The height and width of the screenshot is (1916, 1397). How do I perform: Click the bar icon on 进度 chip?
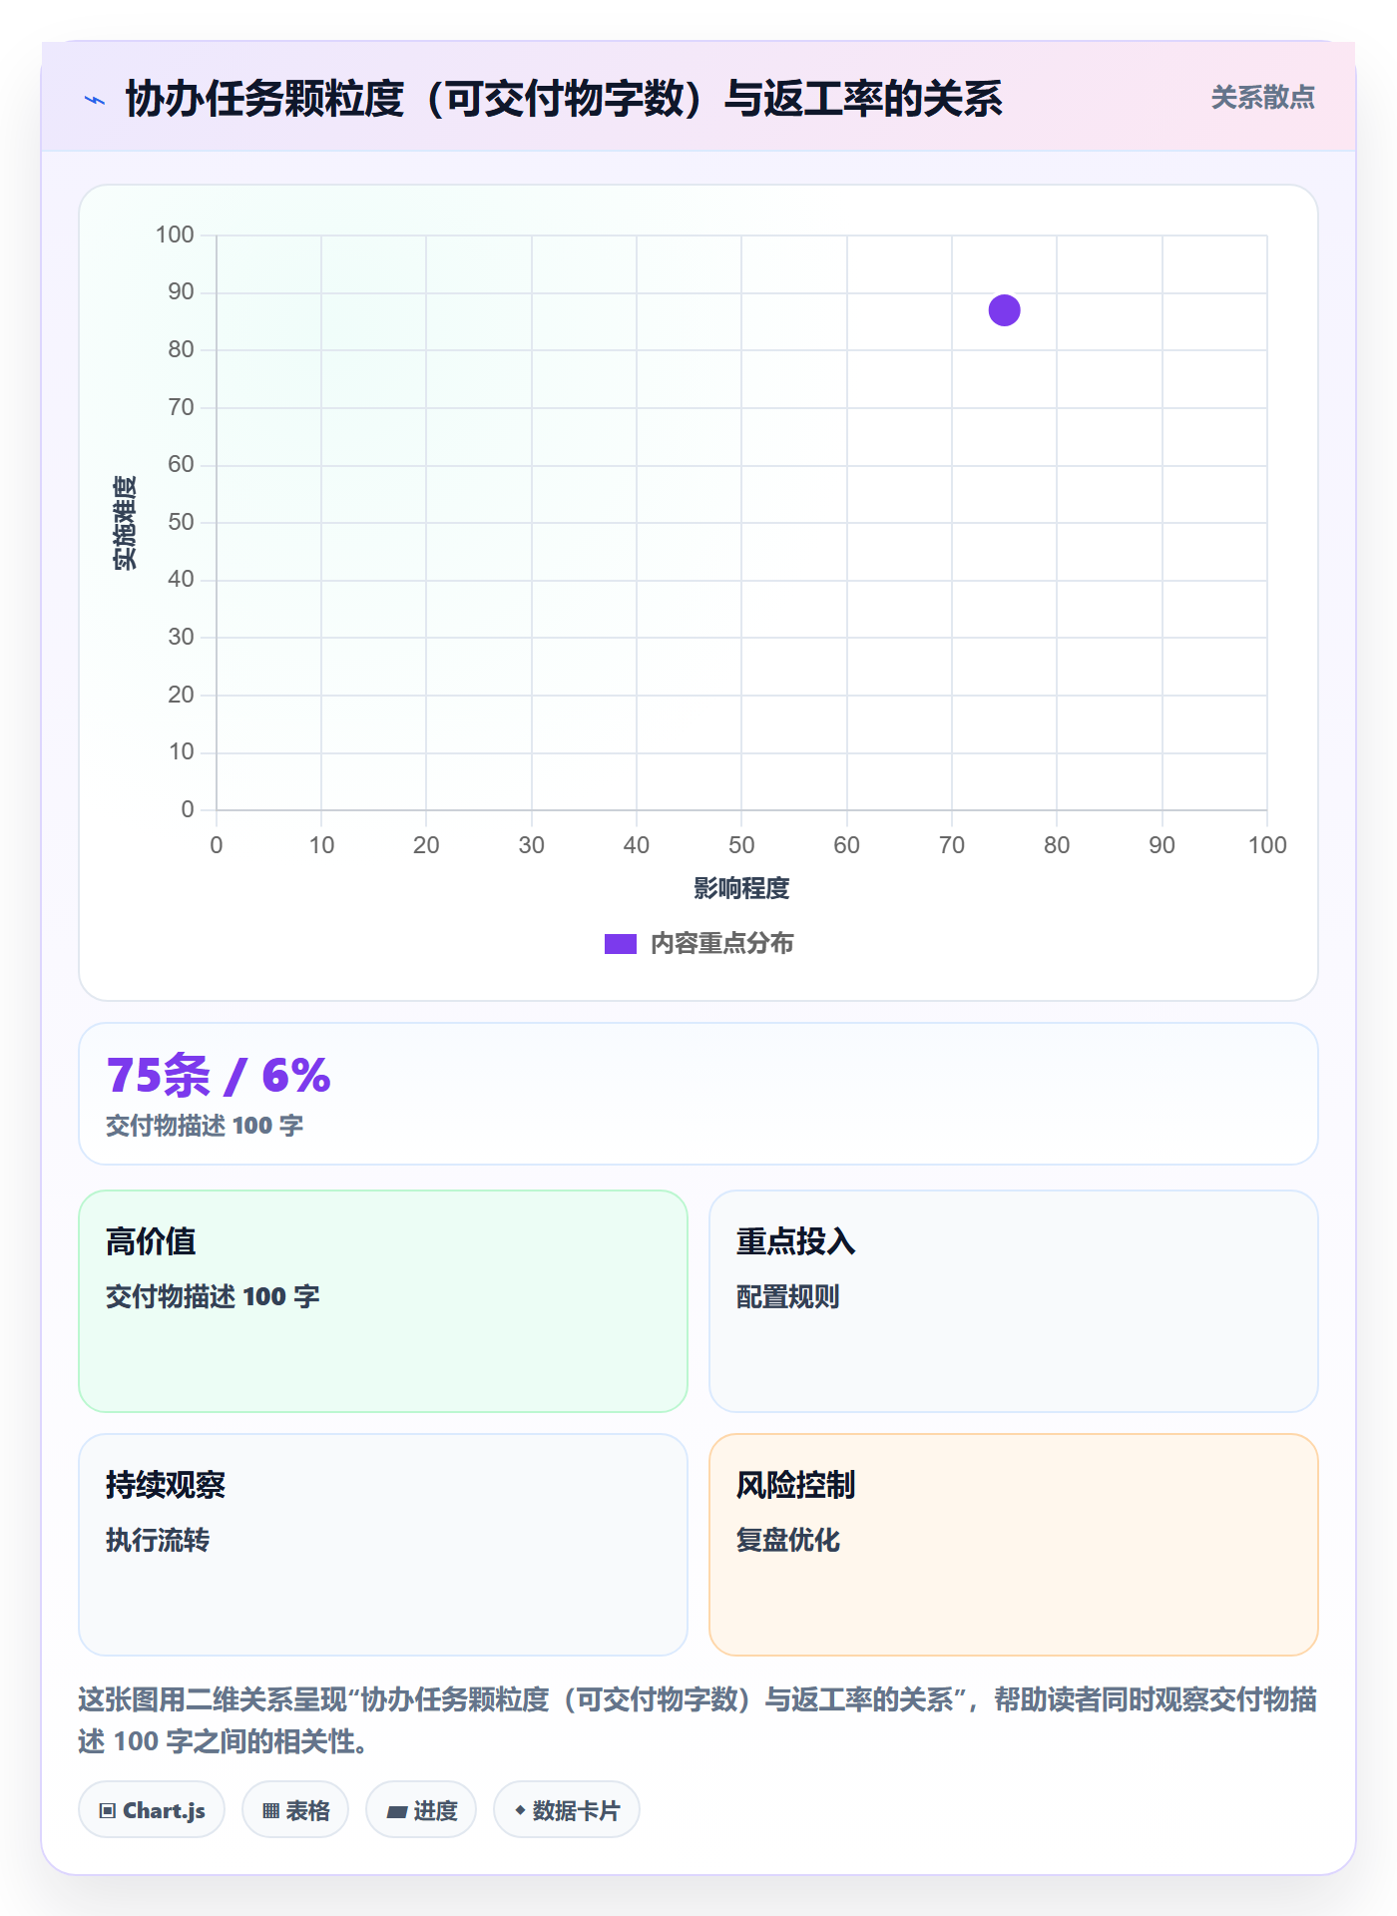[x=397, y=1811]
